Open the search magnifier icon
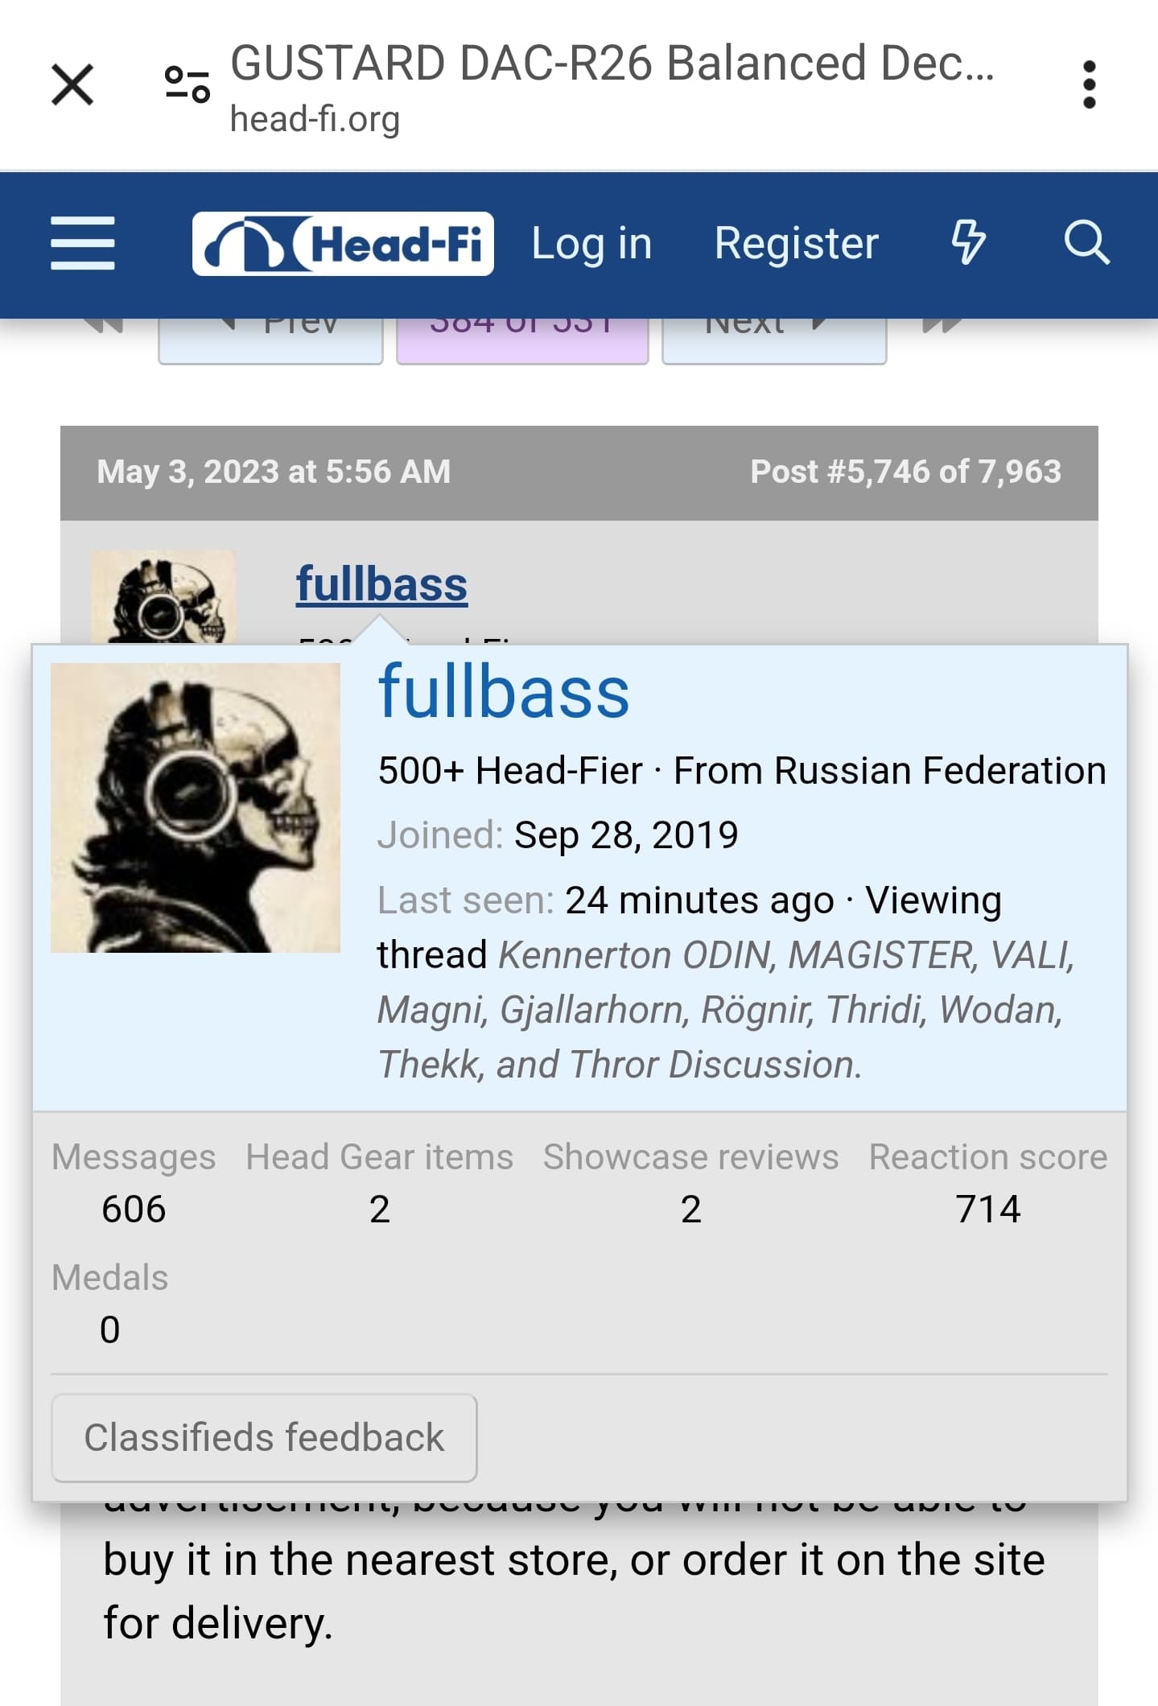The width and height of the screenshot is (1158, 1706). 1086,243
